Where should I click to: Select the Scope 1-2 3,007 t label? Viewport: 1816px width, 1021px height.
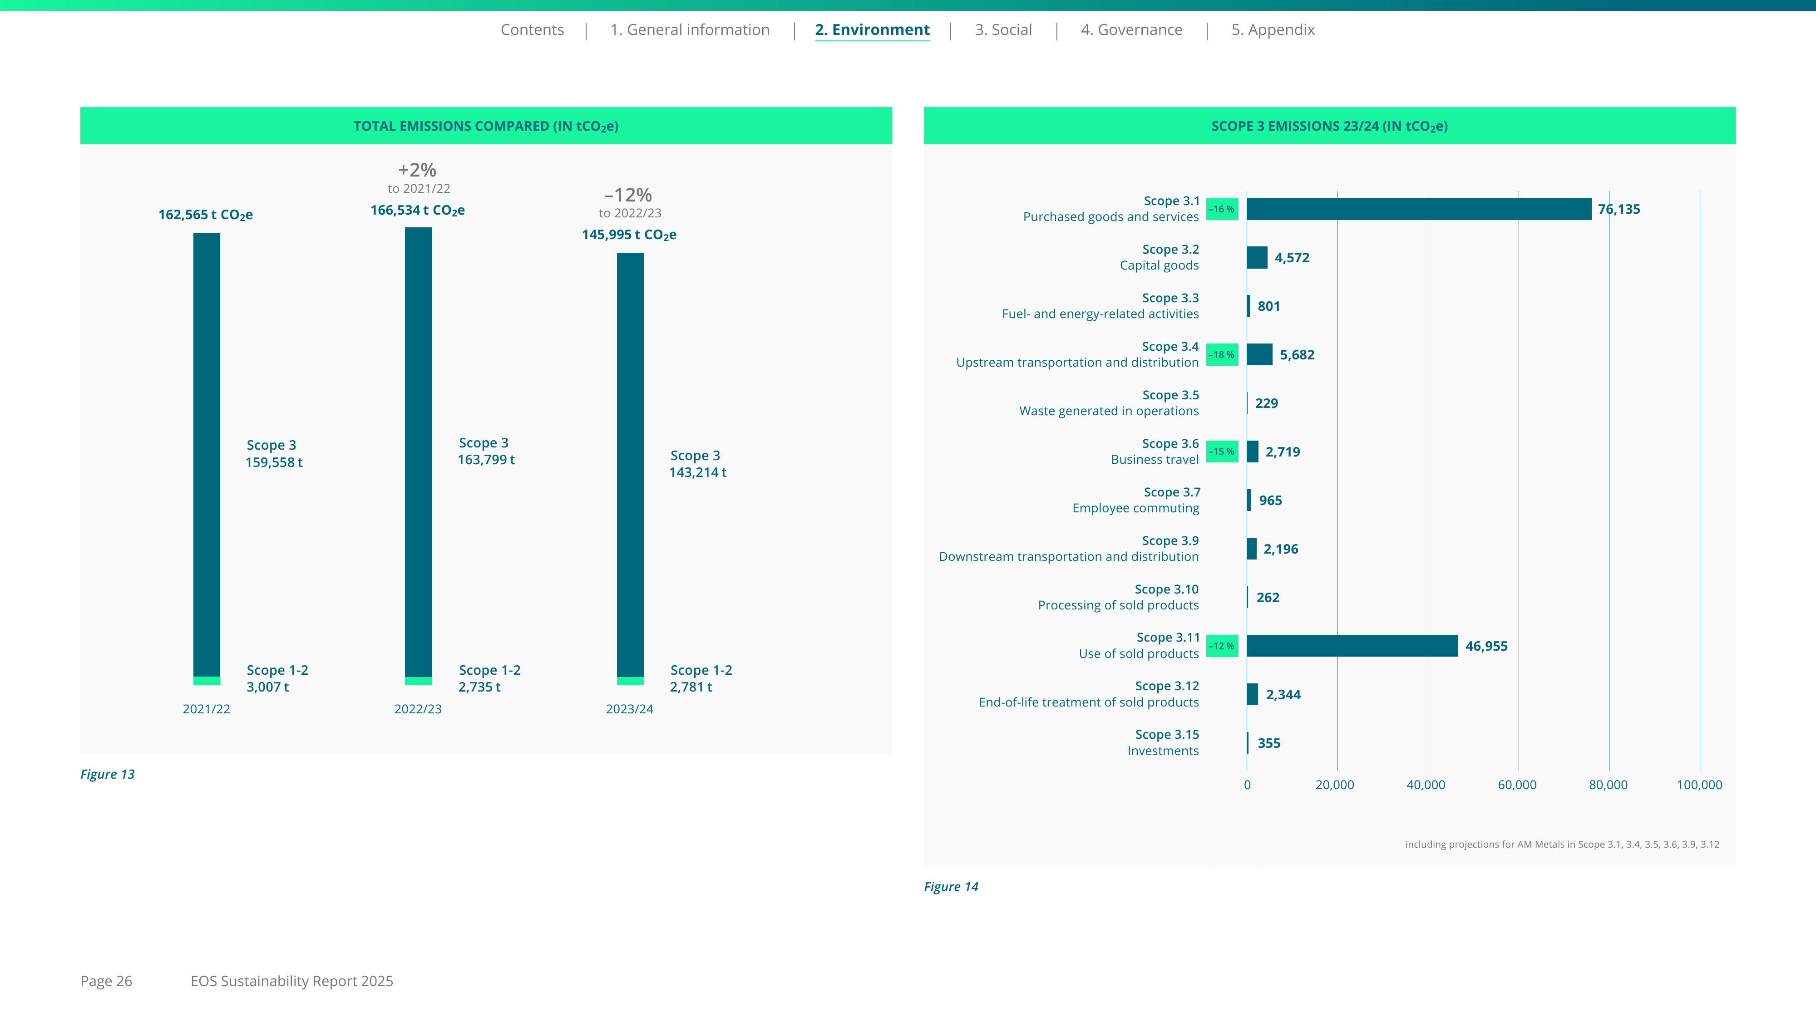(277, 678)
